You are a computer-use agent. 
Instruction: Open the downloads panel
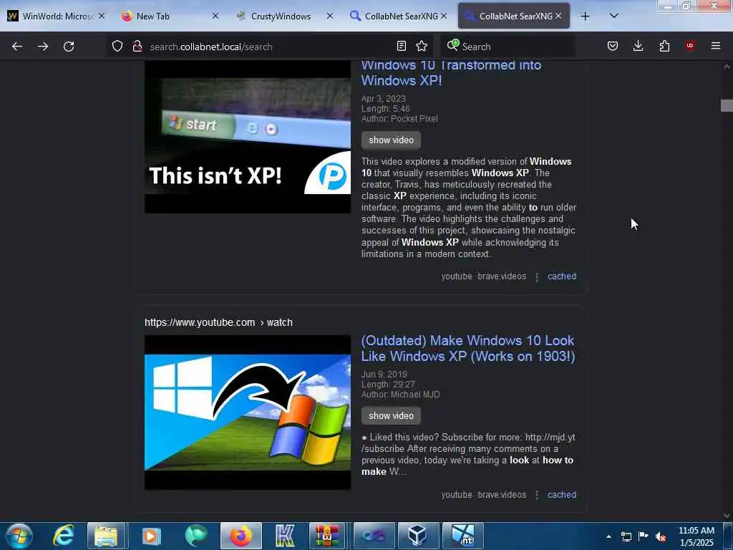click(638, 46)
